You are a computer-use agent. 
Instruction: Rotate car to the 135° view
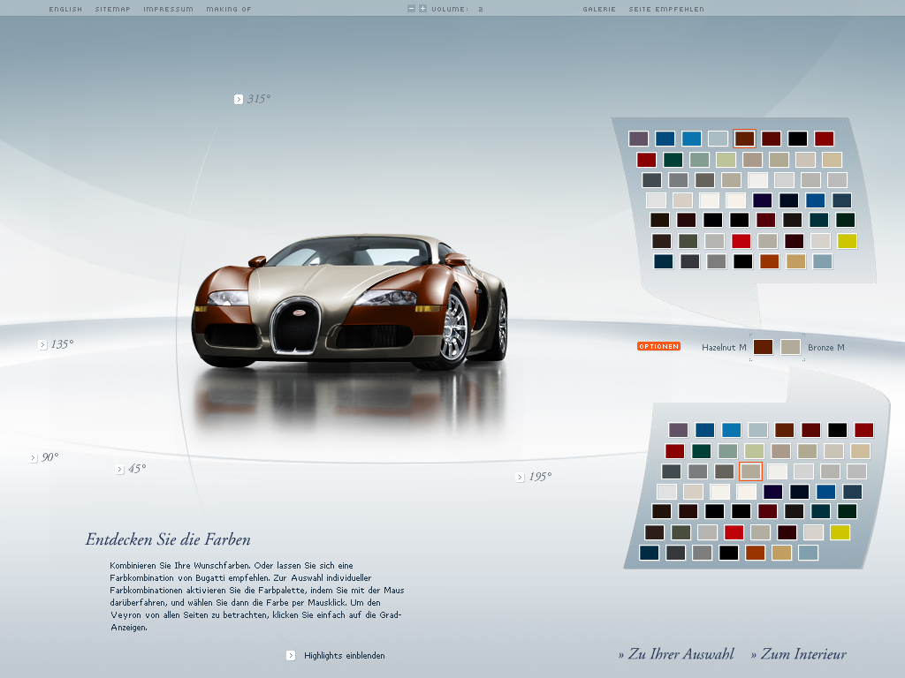tap(42, 344)
